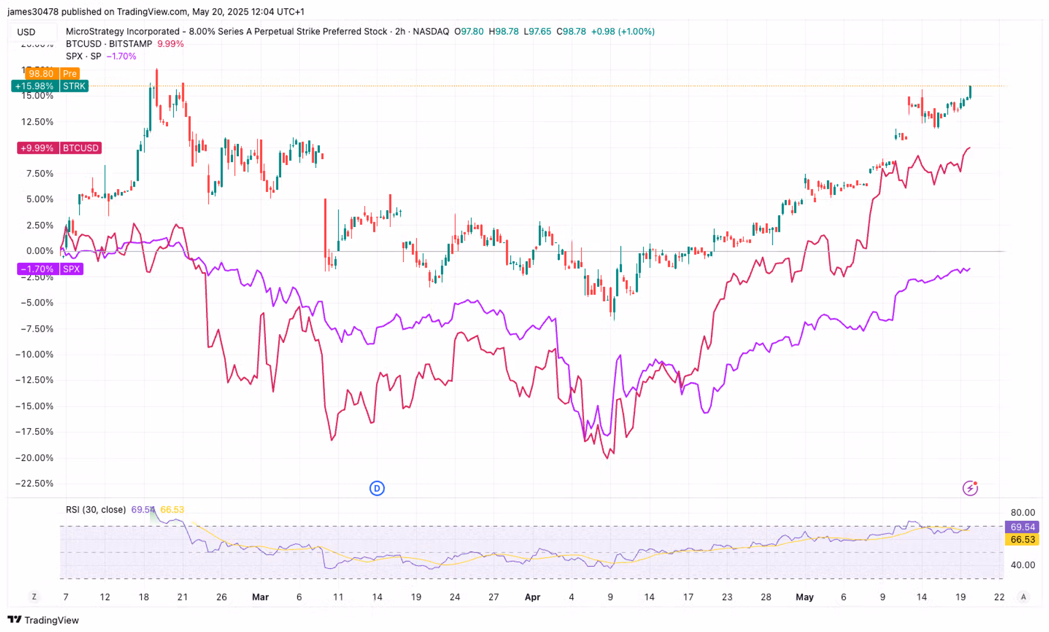Click the 2h interval in chart title

(400, 32)
